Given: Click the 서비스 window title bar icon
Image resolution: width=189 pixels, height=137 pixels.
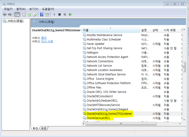Looking at the screenshot, I should (4, 4).
